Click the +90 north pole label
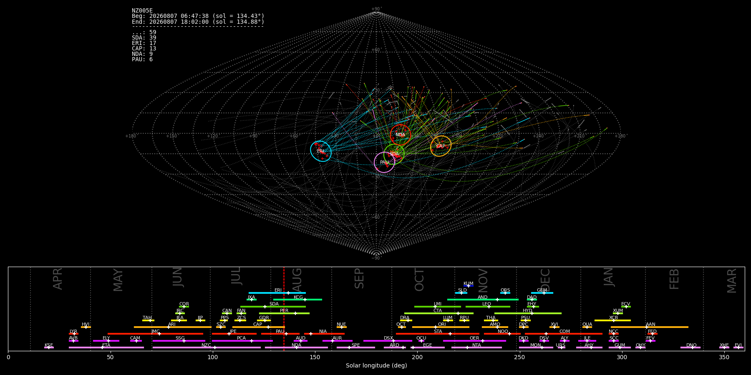The image size is (751, 375). point(376,9)
